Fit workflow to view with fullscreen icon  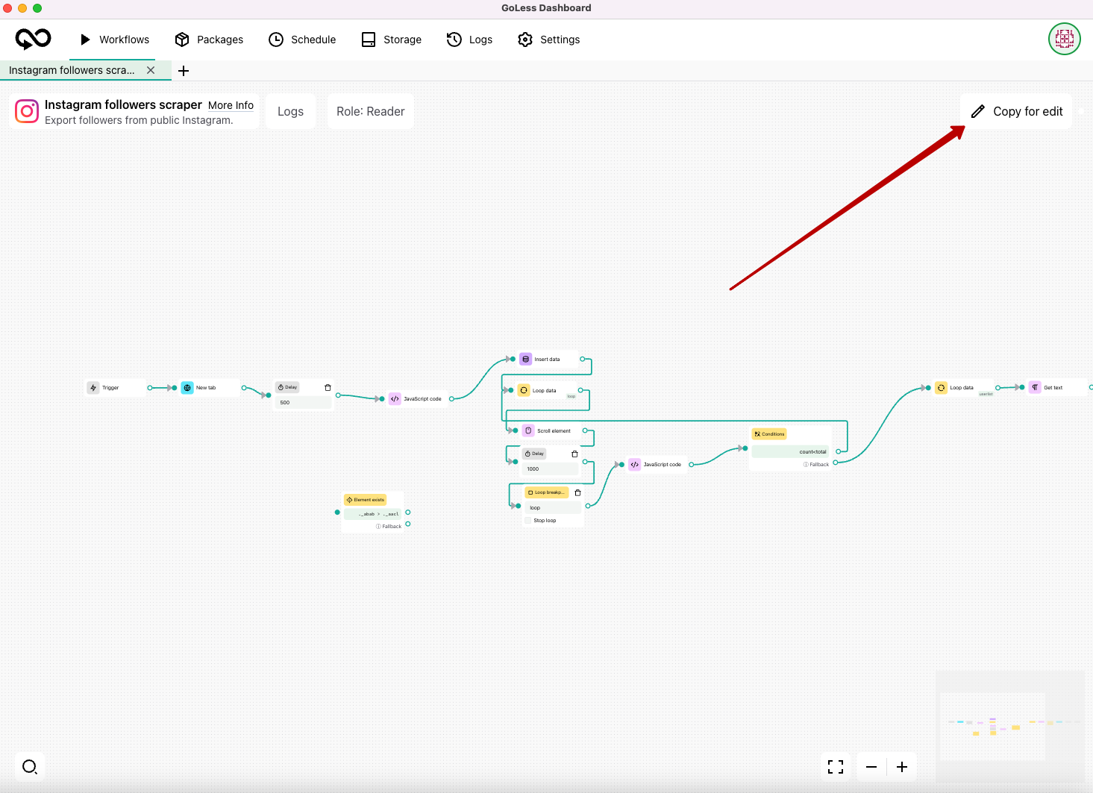836,767
